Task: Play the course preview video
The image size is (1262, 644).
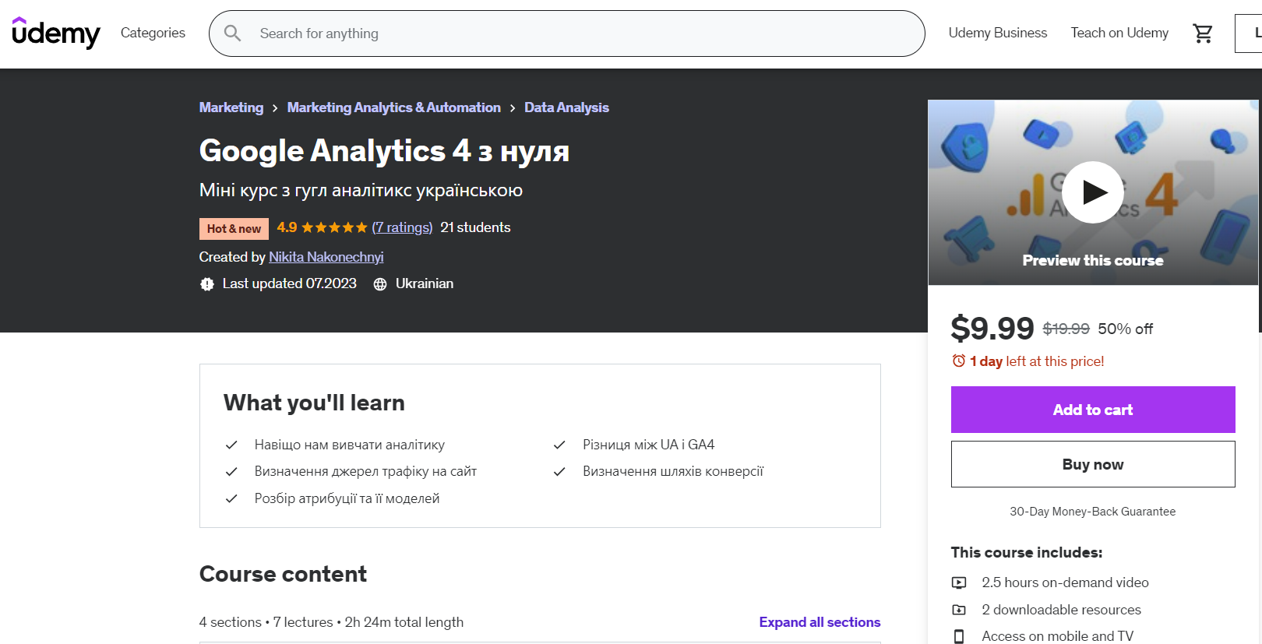Action: point(1093,192)
